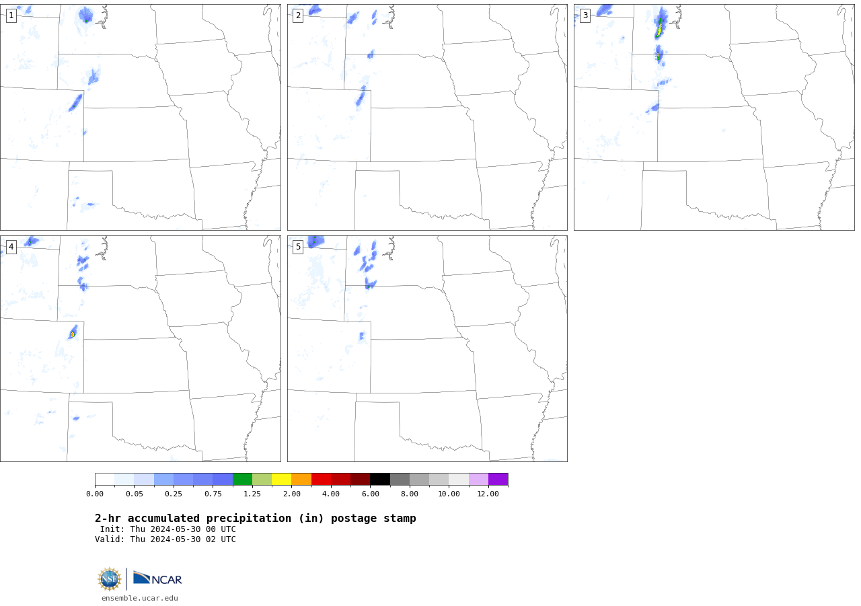The width and height of the screenshot is (861, 606).
Task: Open ensemble member 3 precipitation map
Action: pyautogui.click(x=714, y=118)
